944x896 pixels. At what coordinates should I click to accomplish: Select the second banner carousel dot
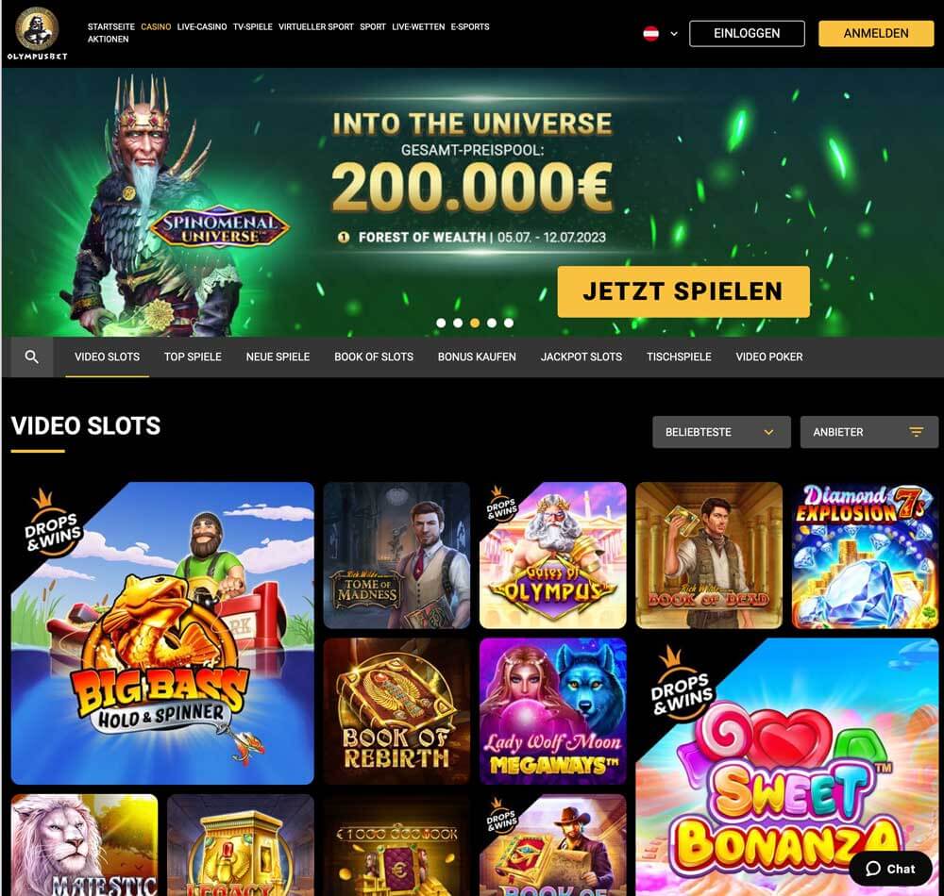pyautogui.click(x=458, y=323)
